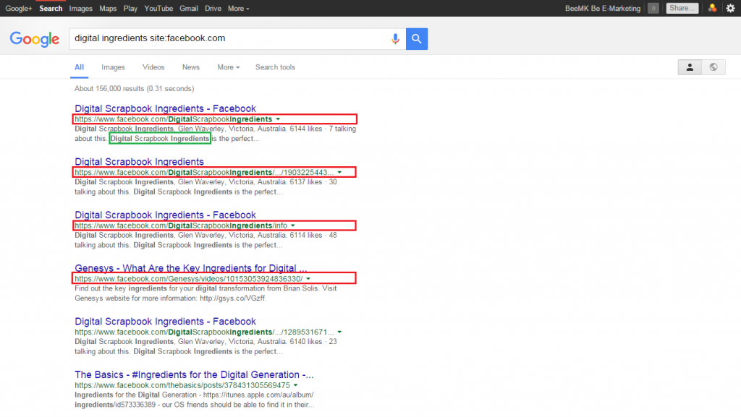Open arrow beside first DigitalScrapbookIngredients URL
This screenshot has width=741, height=417.
coord(278,119)
